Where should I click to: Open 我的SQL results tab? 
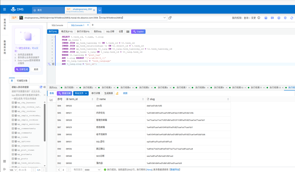[x=53, y=87]
